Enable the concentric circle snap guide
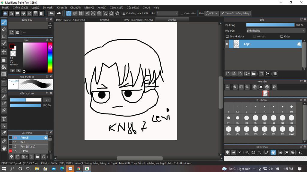This screenshot has width=307, height=172. pyautogui.click(x=99, y=13)
